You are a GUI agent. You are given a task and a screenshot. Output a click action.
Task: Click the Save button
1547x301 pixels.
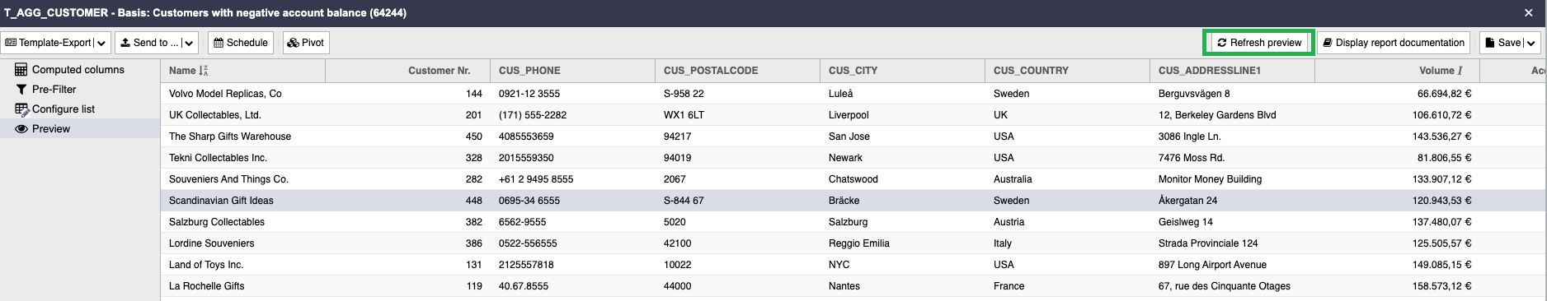click(1501, 43)
